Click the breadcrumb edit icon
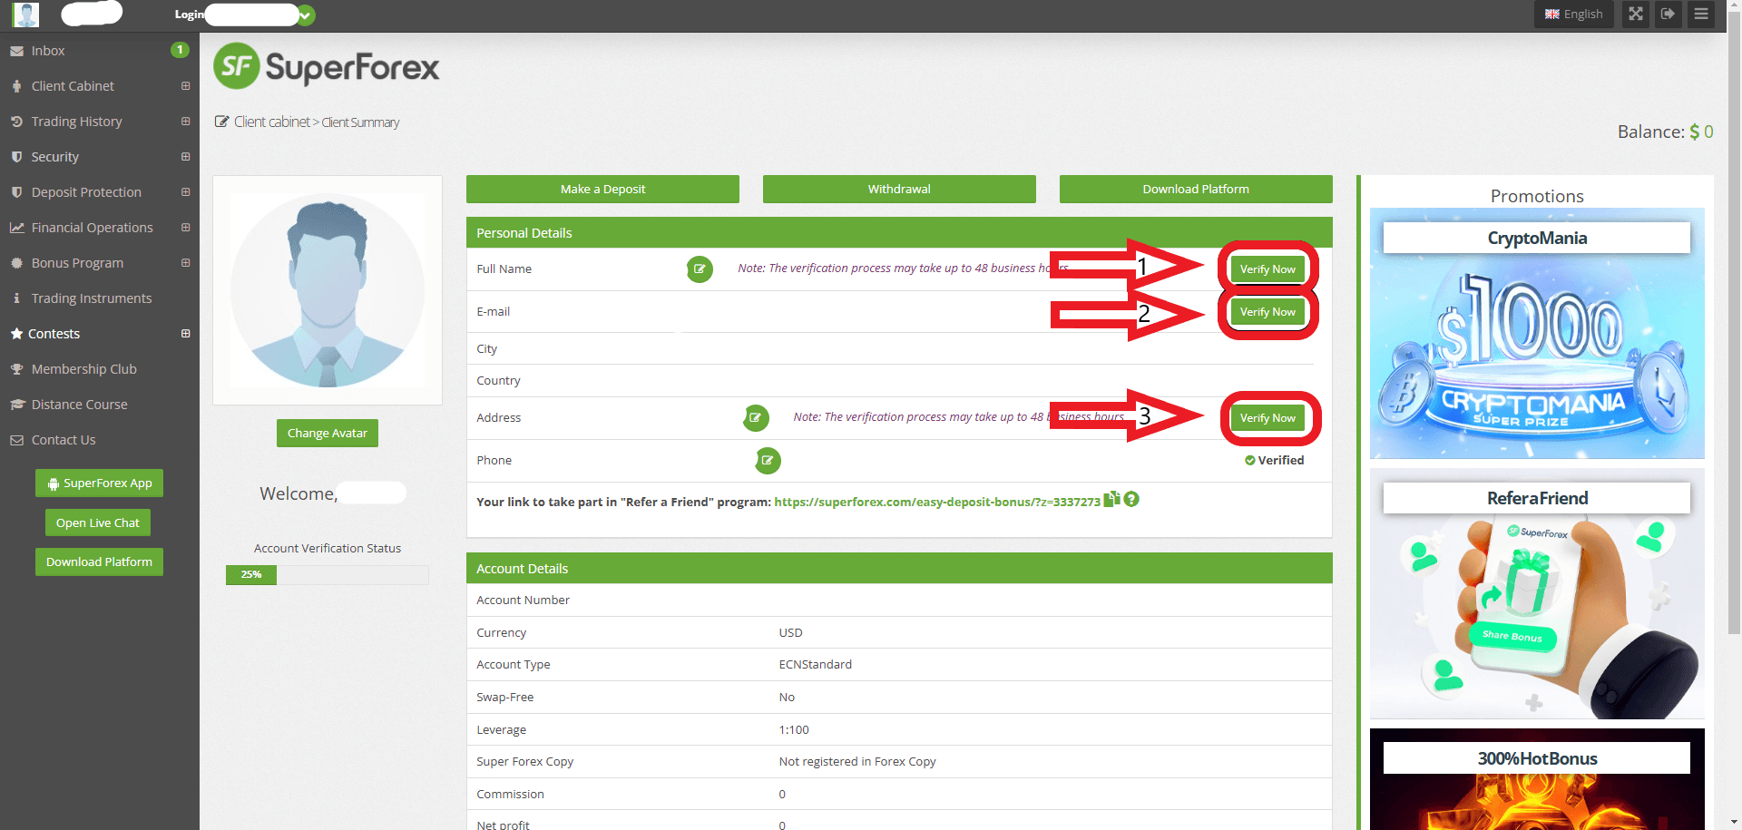 pyautogui.click(x=221, y=122)
